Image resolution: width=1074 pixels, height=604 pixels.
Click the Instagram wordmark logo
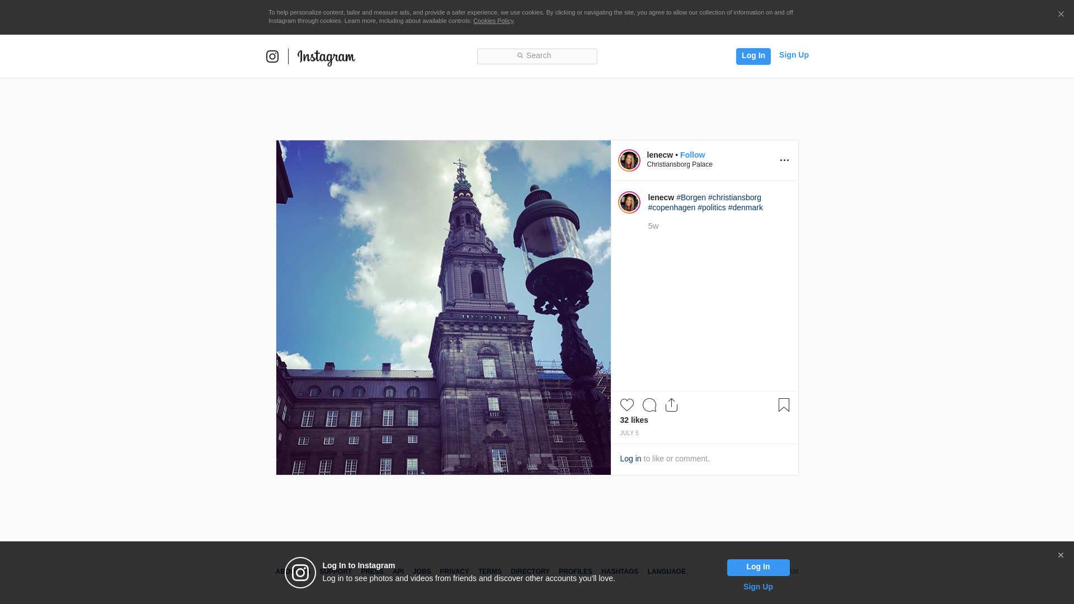[326, 57]
